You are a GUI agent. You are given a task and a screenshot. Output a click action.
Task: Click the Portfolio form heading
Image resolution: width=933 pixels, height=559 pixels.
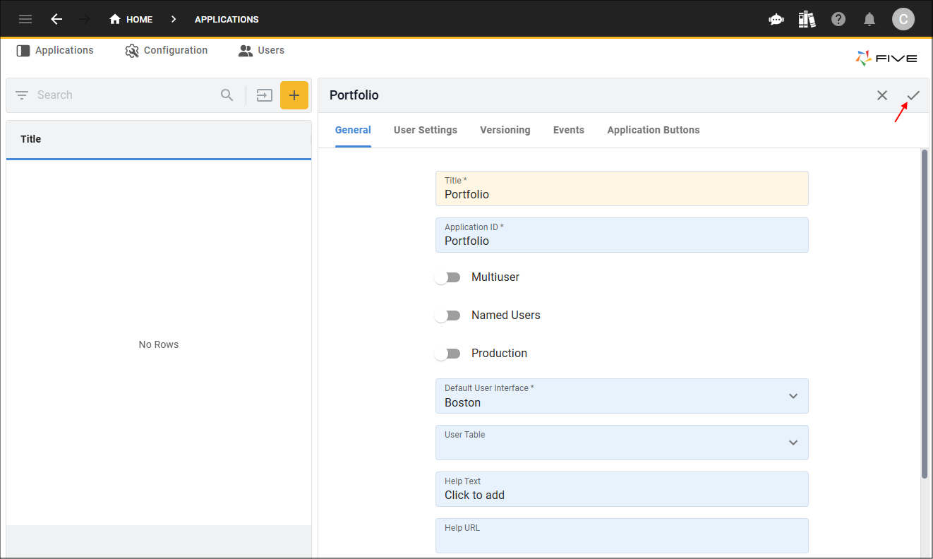(x=354, y=95)
